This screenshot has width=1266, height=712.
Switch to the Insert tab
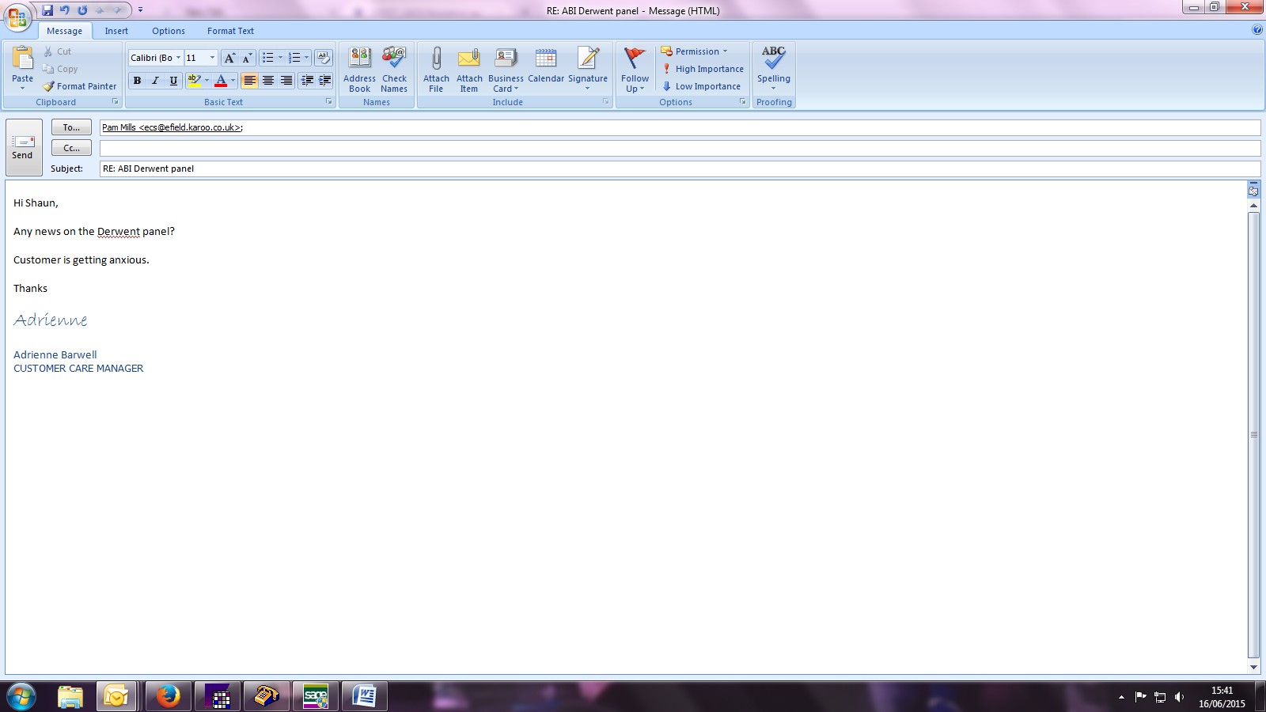pyautogui.click(x=116, y=31)
